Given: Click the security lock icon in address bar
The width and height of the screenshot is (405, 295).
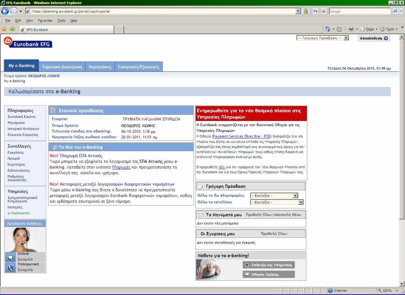Looking at the screenshot, I should pyautogui.click(x=306, y=11).
